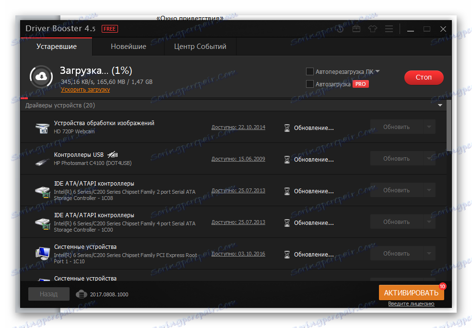Enable the Автозагрузка checkbox

click(310, 84)
